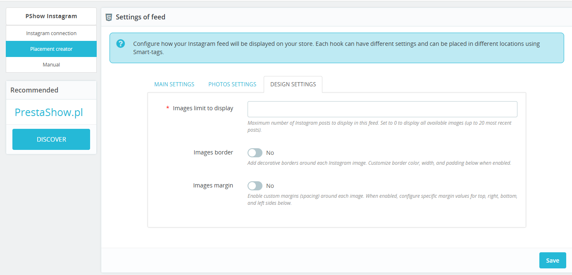Visit the PrestaShow.pl link
Screen dimensions: 572x275
point(49,112)
